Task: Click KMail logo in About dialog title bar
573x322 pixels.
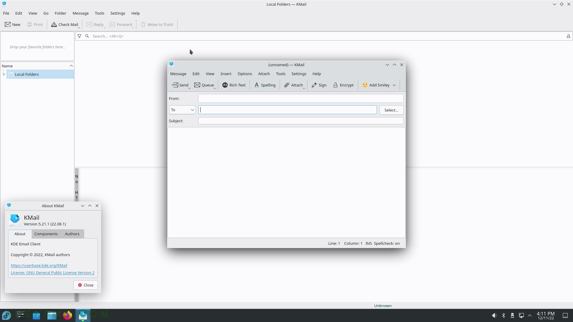Action: tap(9, 205)
